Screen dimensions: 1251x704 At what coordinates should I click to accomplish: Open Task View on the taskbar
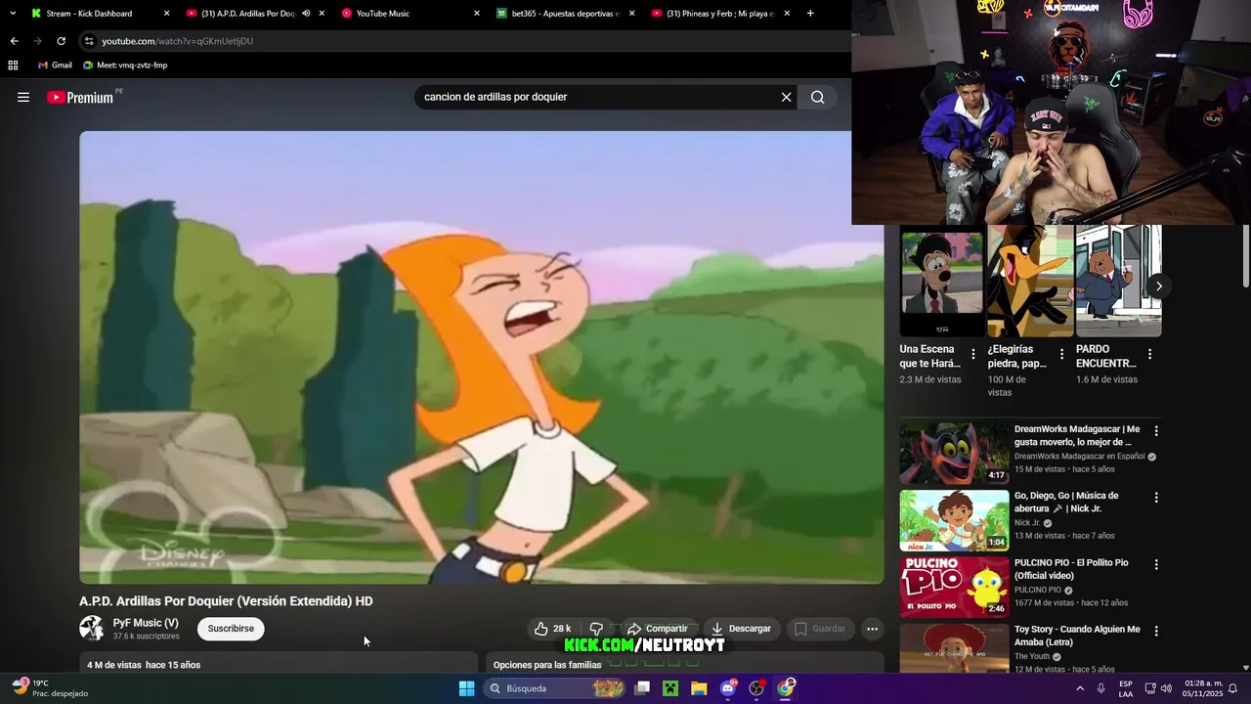coord(642,688)
